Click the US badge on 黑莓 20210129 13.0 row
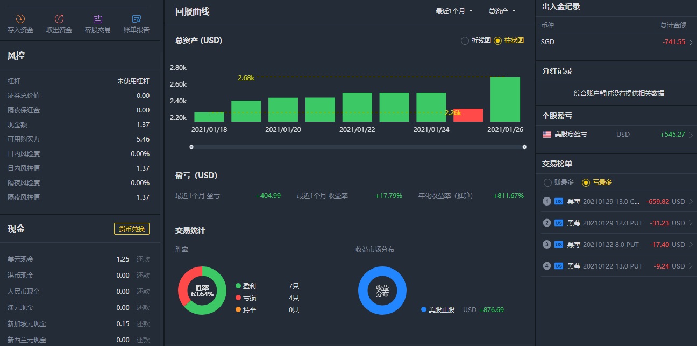Screen dimensions: 697x346 pos(559,202)
